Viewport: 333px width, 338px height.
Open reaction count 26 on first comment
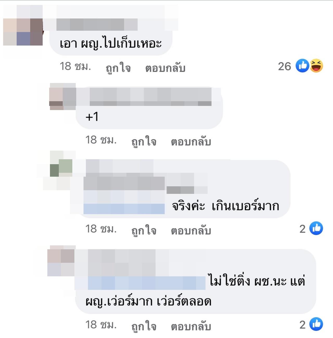(x=284, y=66)
